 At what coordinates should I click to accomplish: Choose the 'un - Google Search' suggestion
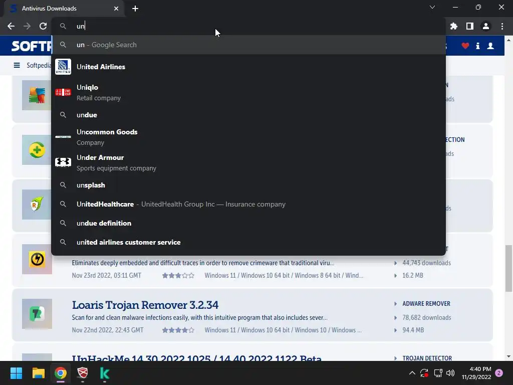click(248, 45)
